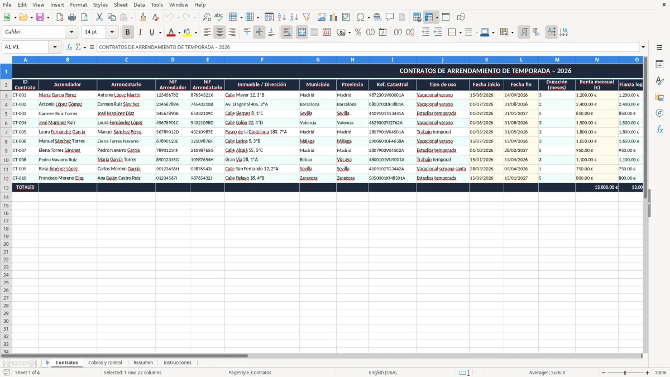The image size is (670, 377).
Task: Sort descending Z to A
Action: tap(294, 17)
